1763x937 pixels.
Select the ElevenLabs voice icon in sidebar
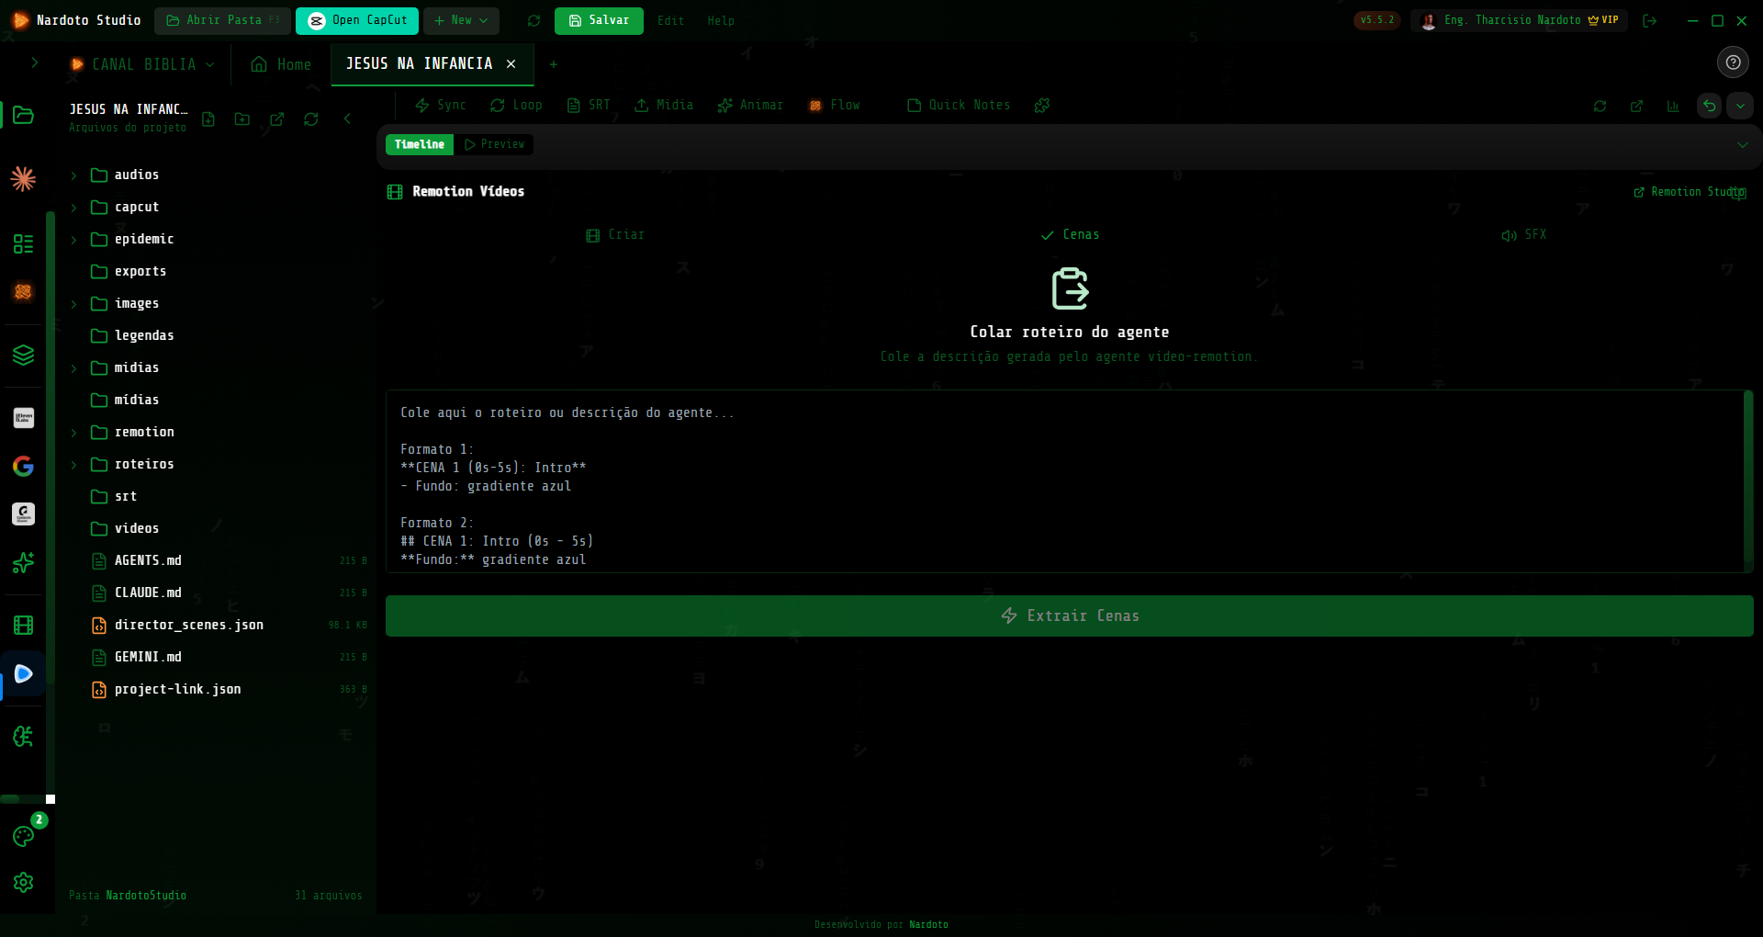[x=23, y=418]
